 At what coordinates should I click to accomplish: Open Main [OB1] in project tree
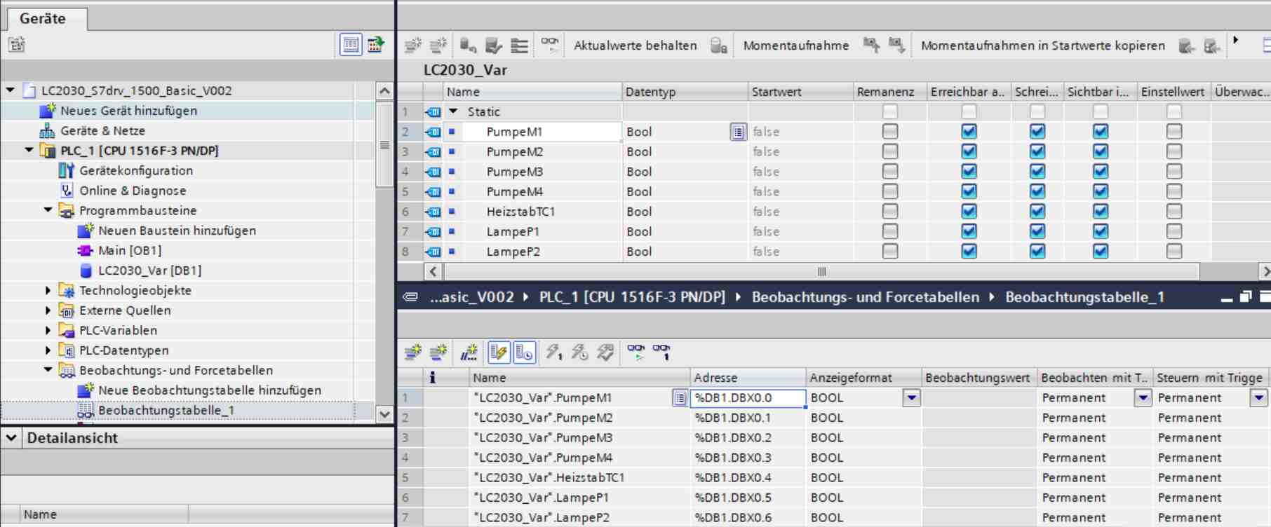coord(130,250)
